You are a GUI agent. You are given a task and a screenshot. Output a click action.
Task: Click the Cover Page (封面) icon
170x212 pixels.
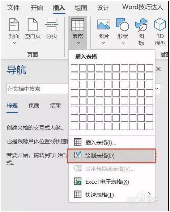click(14, 25)
